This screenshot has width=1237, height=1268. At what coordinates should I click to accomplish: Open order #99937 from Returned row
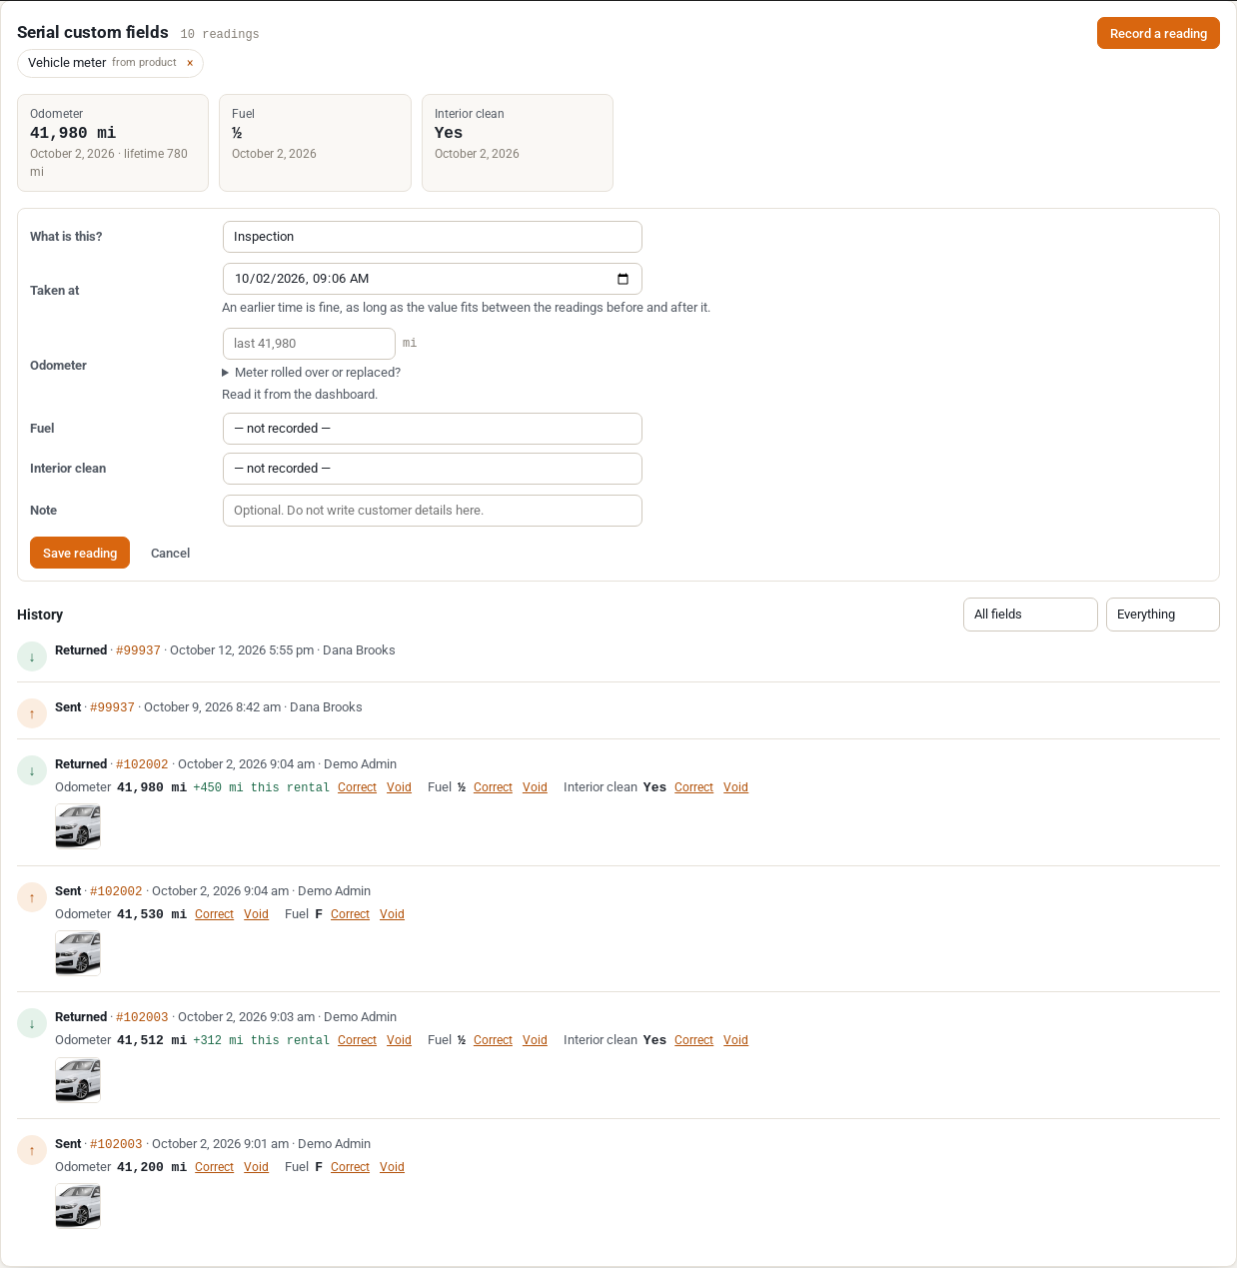click(x=138, y=650)
